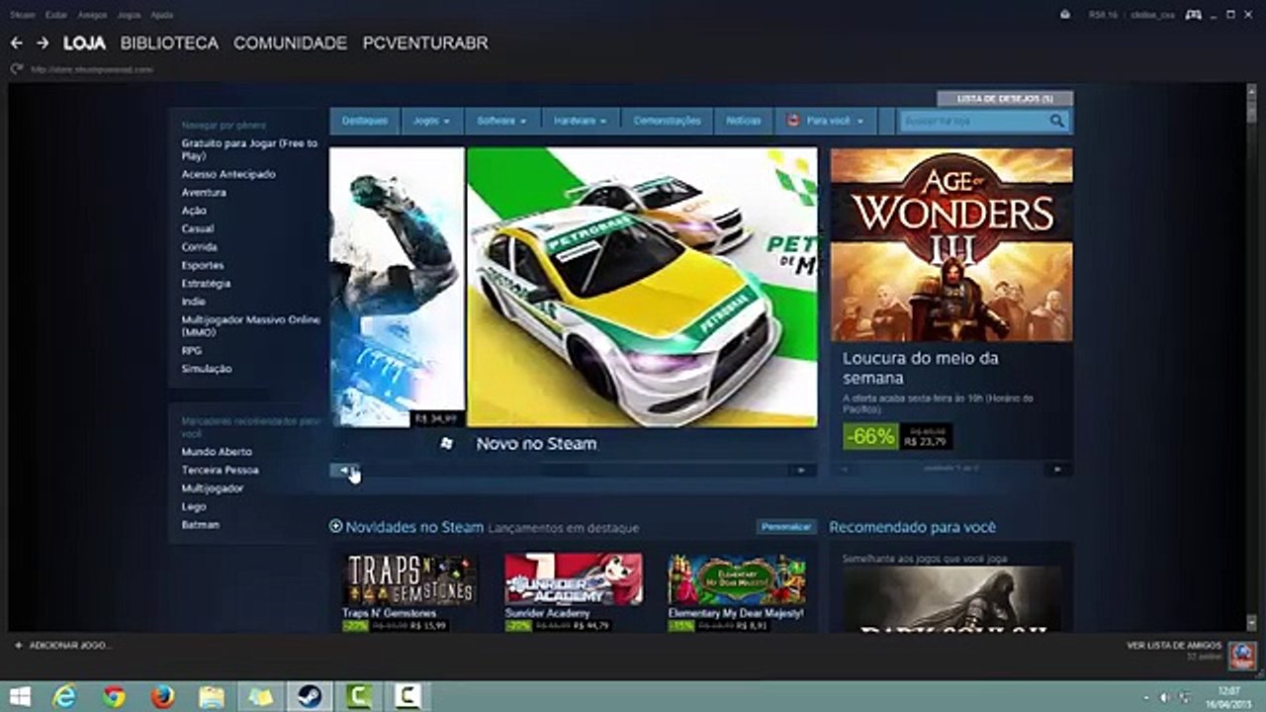
Task: Expand the Hardware dropdown
Action: coord(581,121)
